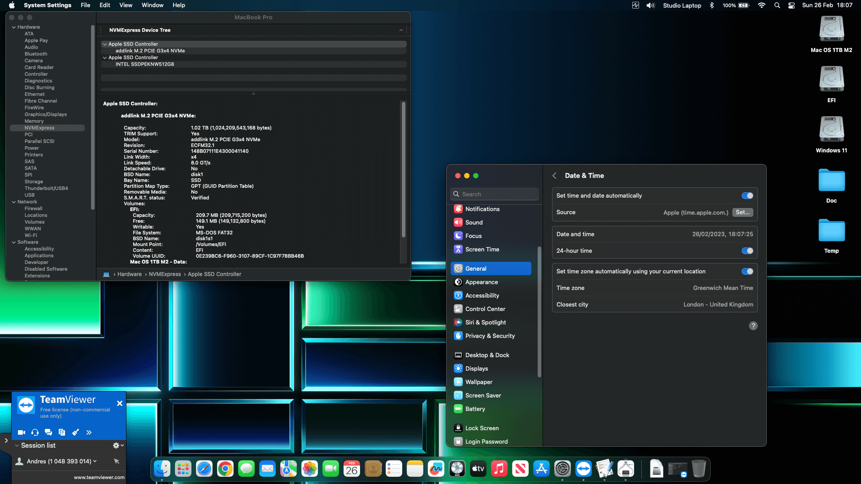
Task: Start TeamViewer video with the camera icon
Action: click(x=21, y=432)
